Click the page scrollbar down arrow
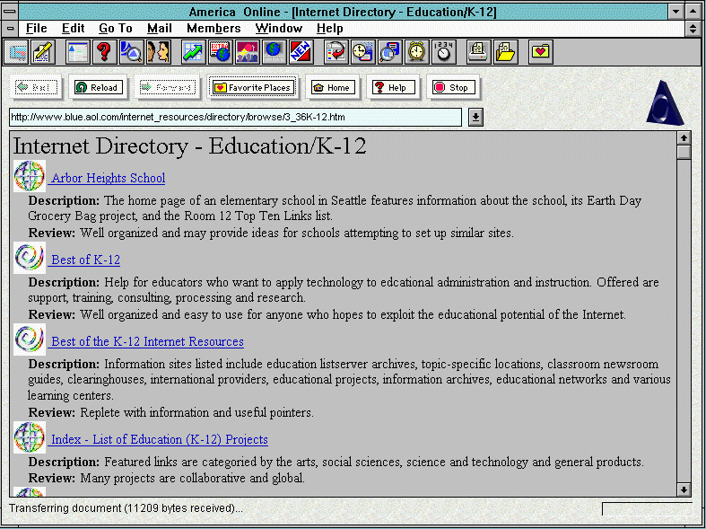Screen dimensions: 706x529 click(684, 489)
